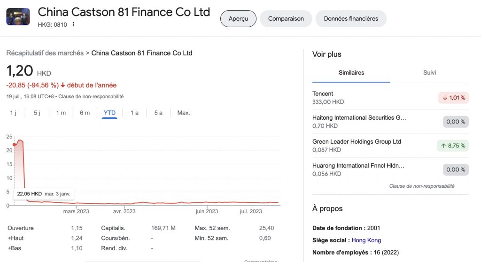Click the Min. 52 sem. value 0,60
The image size is (481, 262).
pos(265,238)
